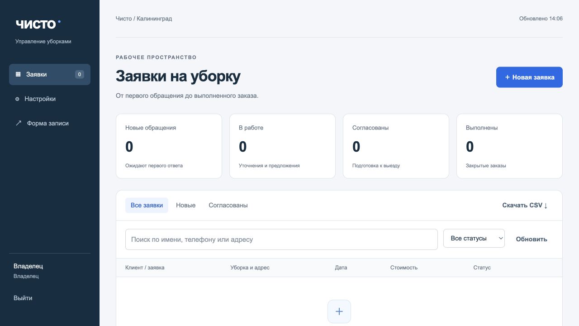Switch to the Новые tab

click(186, 205)
